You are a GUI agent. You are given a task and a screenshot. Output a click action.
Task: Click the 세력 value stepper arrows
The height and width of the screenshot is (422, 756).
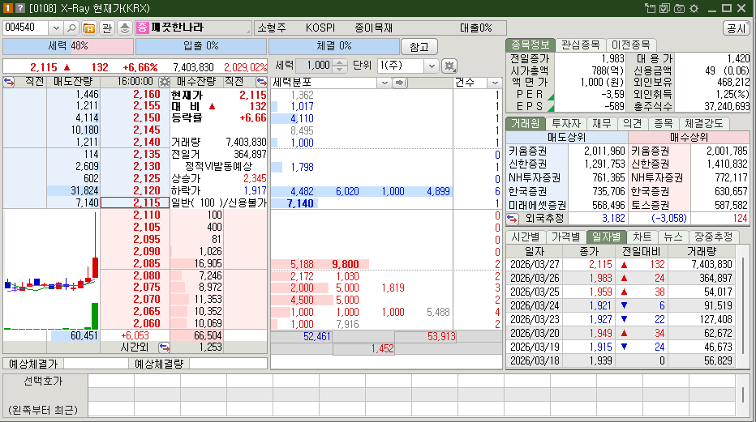point(340,66)
